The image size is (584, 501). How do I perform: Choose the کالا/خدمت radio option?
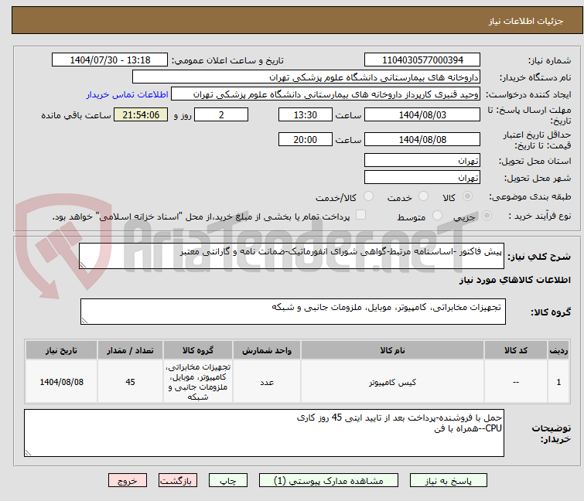(x=368, y=197)
